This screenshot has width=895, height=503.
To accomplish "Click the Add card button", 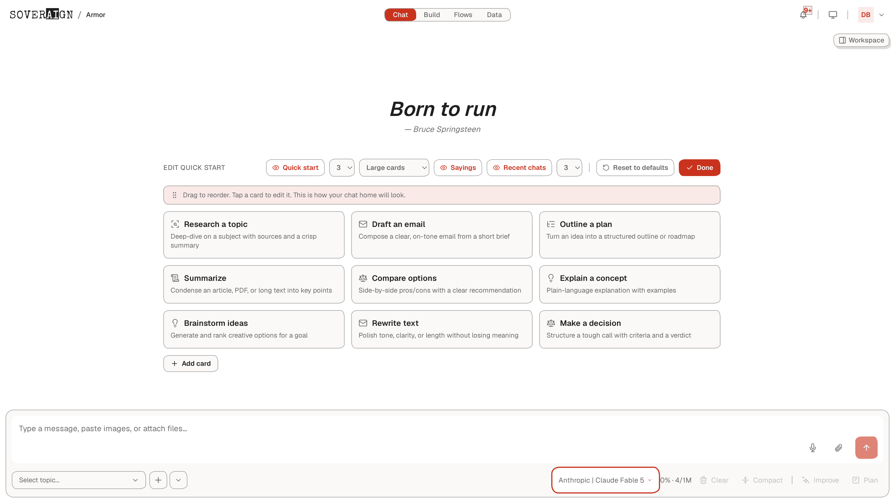I will tap(191, 364).
